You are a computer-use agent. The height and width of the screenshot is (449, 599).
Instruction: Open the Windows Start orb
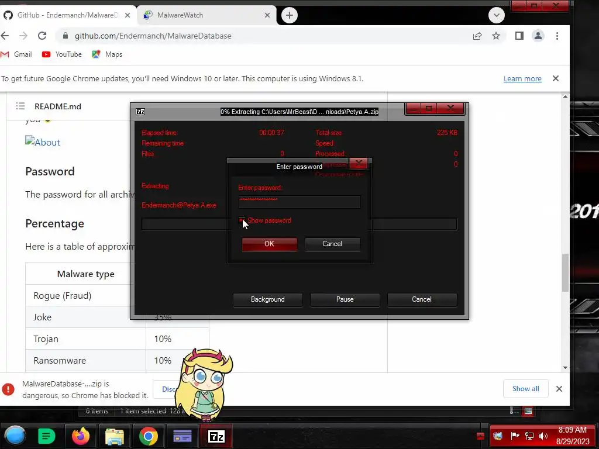(15, 436)
